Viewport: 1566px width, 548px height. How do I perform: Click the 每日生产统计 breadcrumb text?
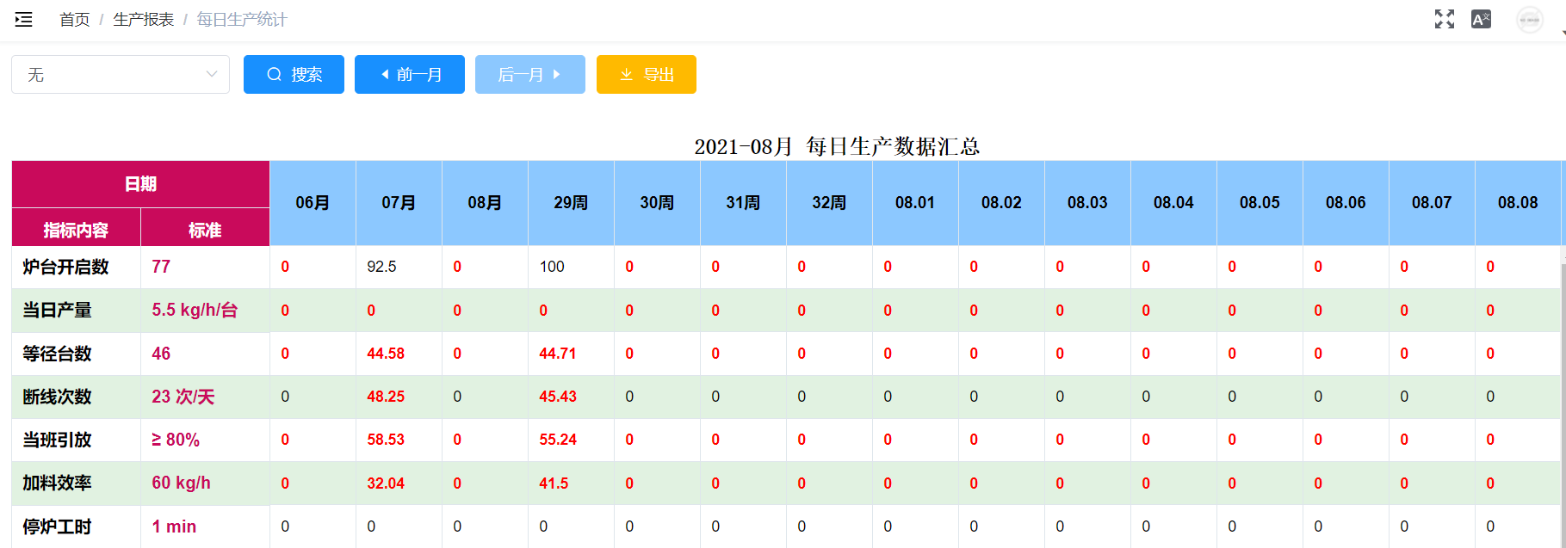click(x=242, y=20)
